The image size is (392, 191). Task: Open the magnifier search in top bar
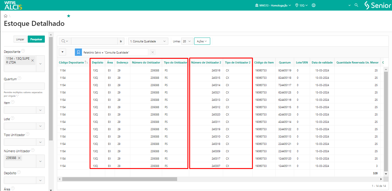point(356,5)
